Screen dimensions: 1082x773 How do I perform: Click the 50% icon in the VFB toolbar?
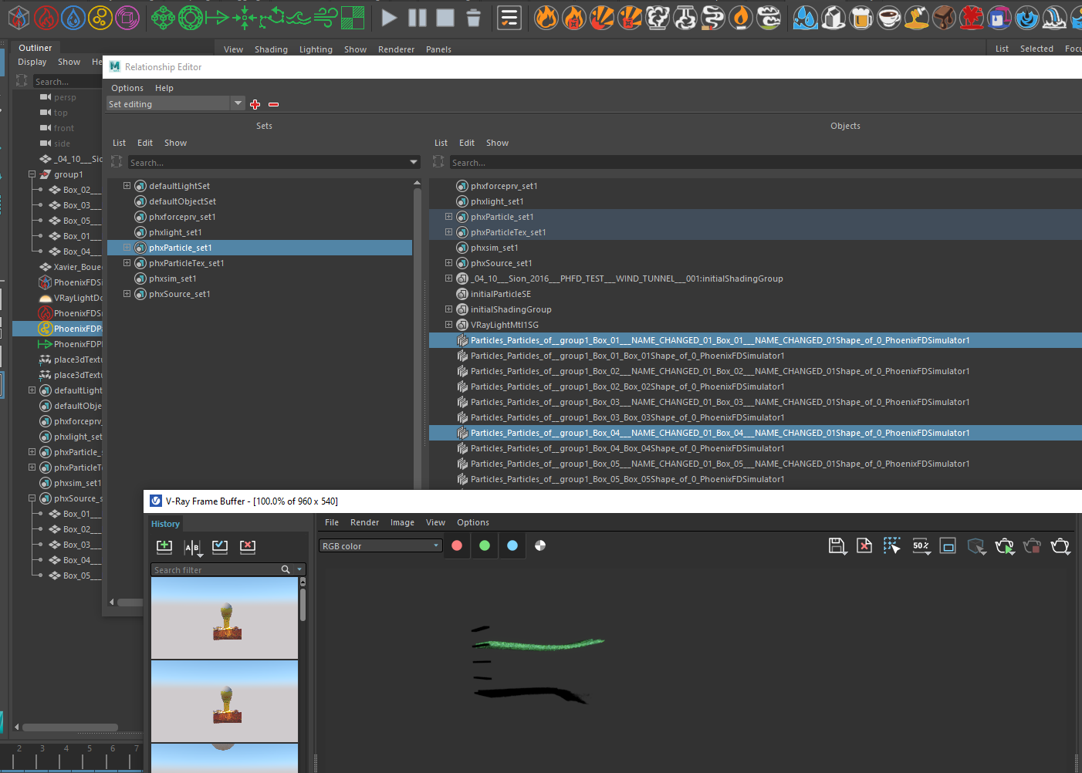921,546
